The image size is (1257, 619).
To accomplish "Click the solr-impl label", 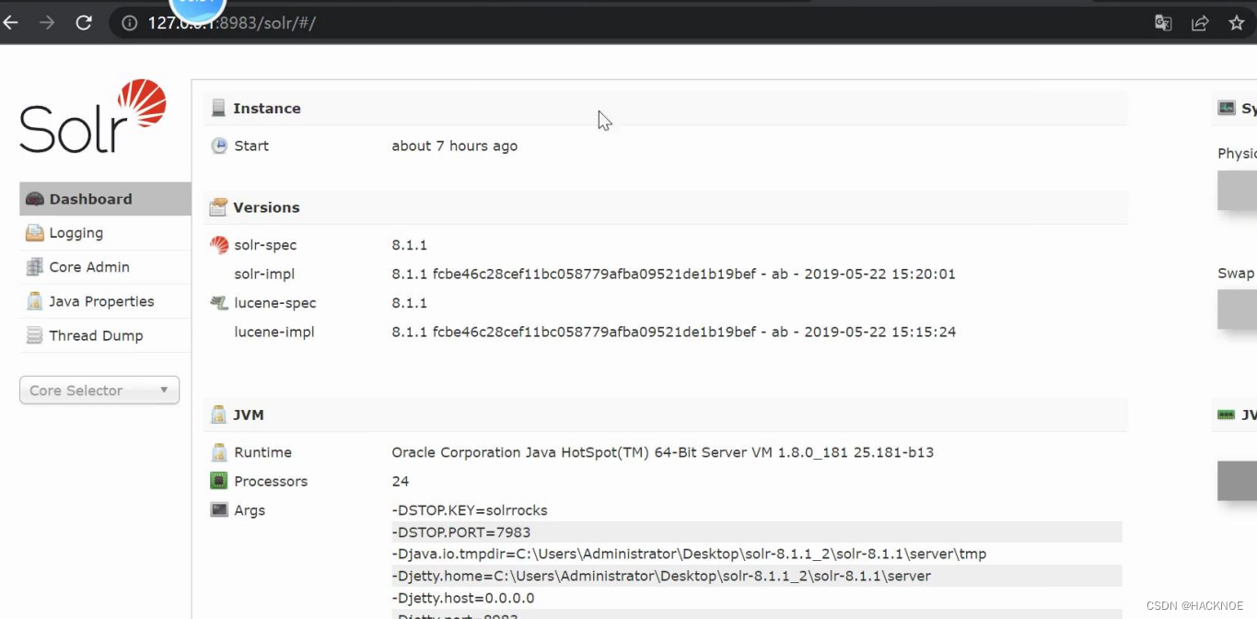I will click(x=264, y=274).
